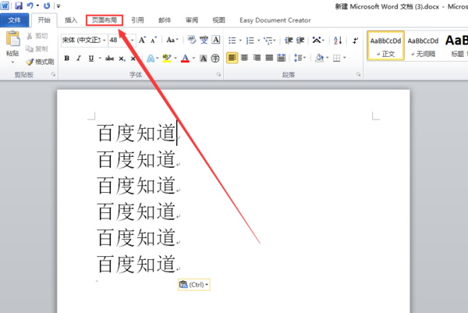Toggle bold formatting
This screenshot has width=468, height=313.
[x=67, y=59]
